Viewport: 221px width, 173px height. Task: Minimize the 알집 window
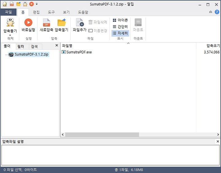click(x=200, y=5)
